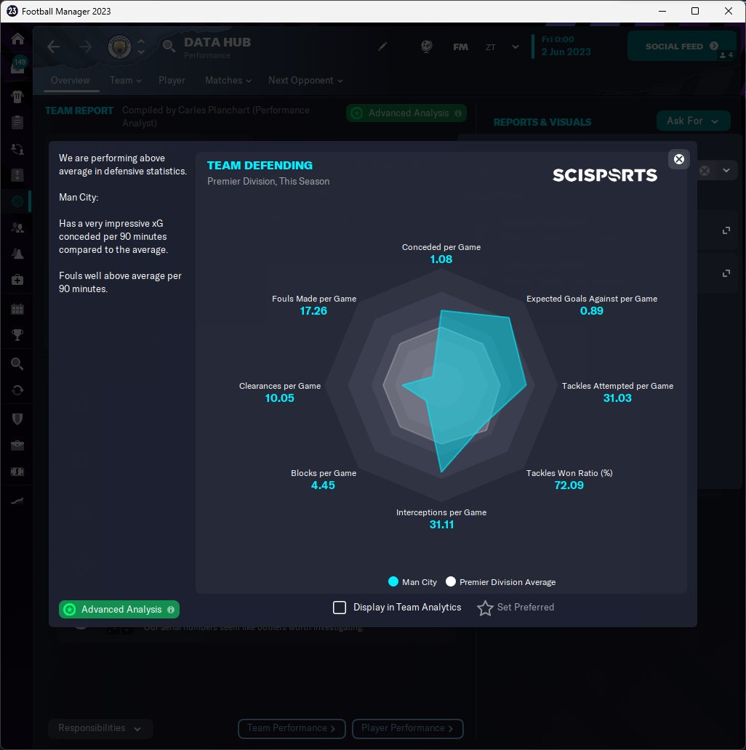The height and width of the screenshot is (750, 746).
Task: Open the search magnifier beside Data Hub
Action: pyautogui.click(x=169, y=47)
